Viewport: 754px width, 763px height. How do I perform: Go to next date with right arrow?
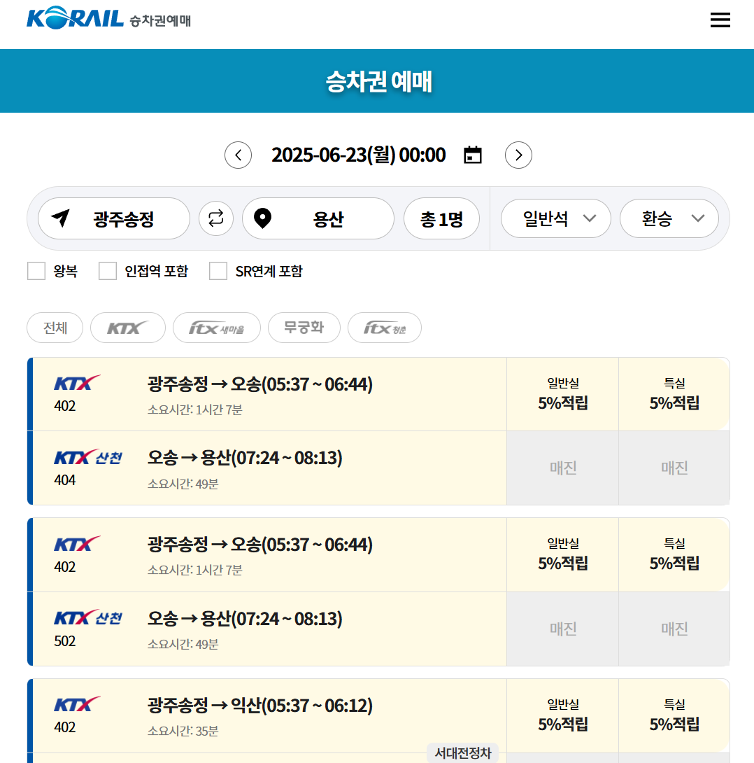(x=518, y=155)
